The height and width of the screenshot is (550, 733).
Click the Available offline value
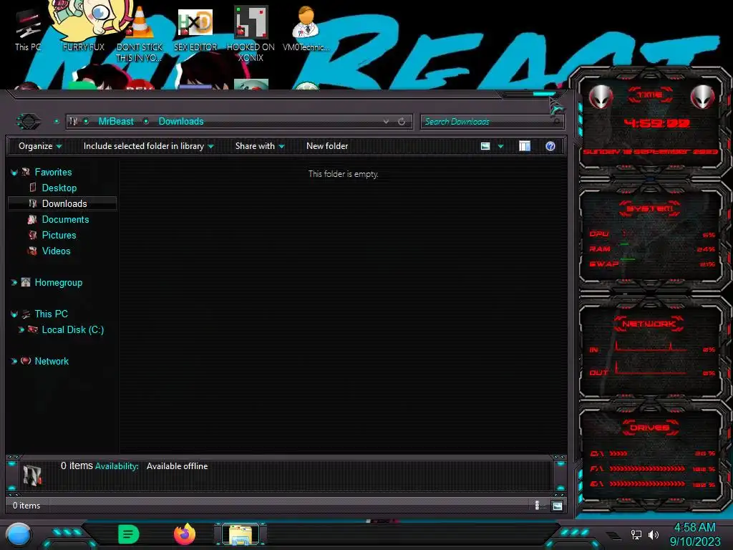178,466
